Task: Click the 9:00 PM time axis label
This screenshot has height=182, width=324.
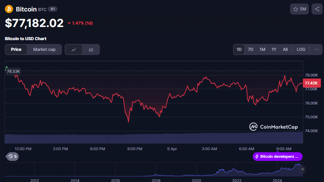Action: pyautogui.click(x=135, y=149)
